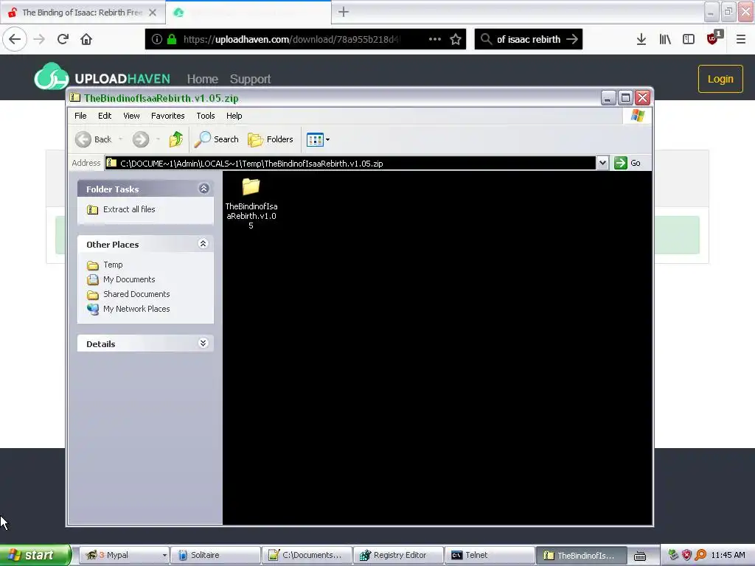Open Search in the Explorer toolbar

(x=216, y=139)
